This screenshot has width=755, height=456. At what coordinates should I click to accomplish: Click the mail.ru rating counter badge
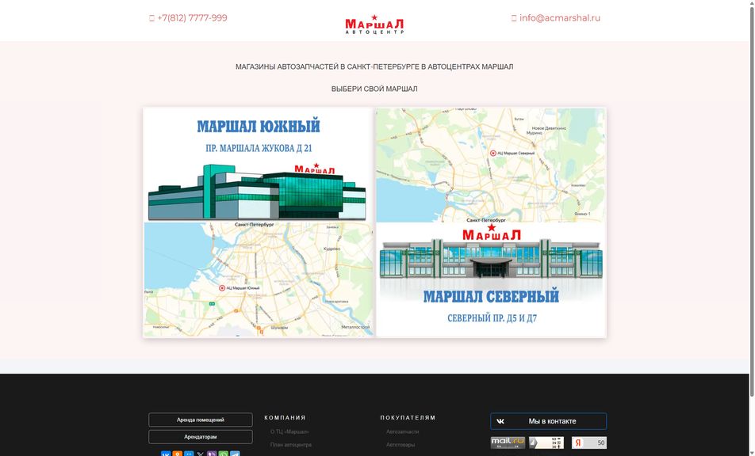[508, 443]
